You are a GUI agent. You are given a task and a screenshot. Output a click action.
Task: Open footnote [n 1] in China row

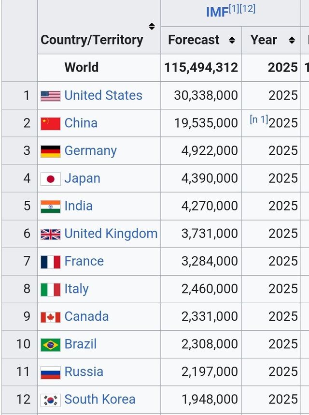tap(259, 119)
